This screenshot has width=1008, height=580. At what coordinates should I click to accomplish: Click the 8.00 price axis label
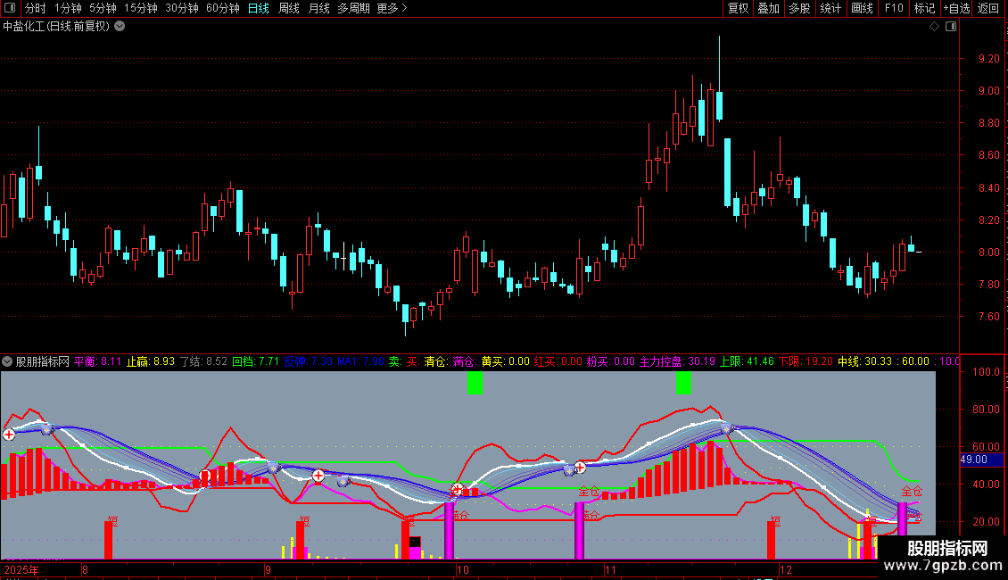pyautogui.click(x=988, y=252)
